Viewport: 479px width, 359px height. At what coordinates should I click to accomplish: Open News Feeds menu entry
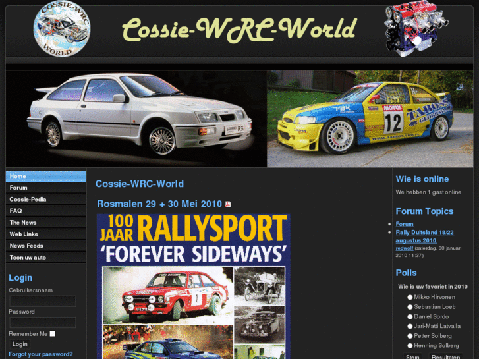46,246
